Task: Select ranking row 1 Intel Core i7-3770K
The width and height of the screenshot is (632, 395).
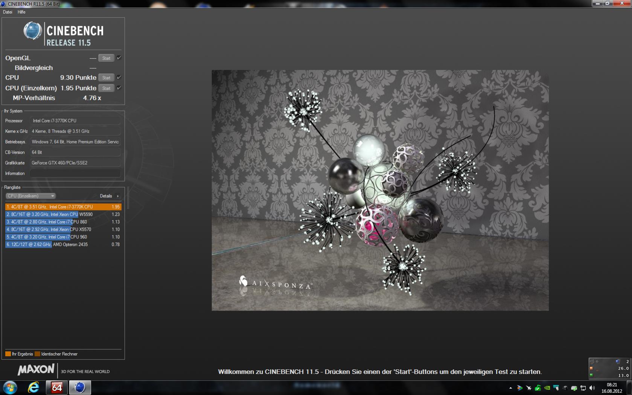Action: [63, 207]
